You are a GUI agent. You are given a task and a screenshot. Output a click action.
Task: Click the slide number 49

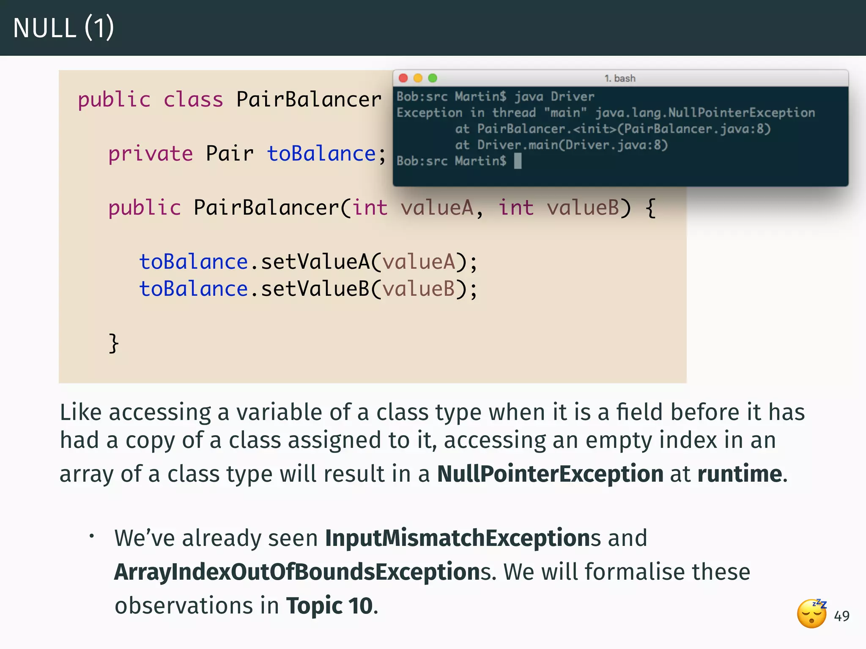point(841,616)
